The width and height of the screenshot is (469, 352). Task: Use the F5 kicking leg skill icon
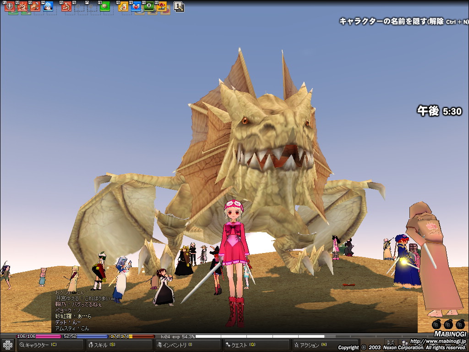[x=66, y=6]
